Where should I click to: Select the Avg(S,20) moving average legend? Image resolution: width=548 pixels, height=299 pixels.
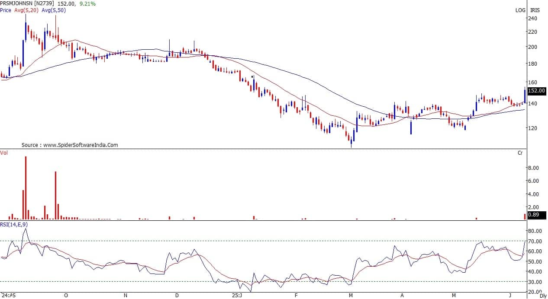[x=26, y=10]
